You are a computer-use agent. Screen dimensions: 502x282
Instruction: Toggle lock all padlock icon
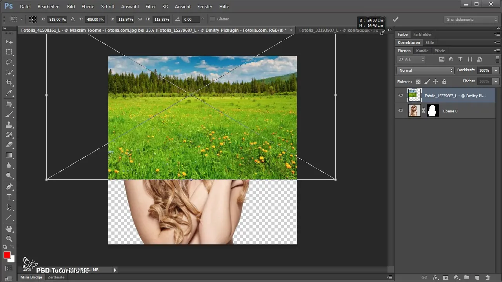click(x=444, y=81)
